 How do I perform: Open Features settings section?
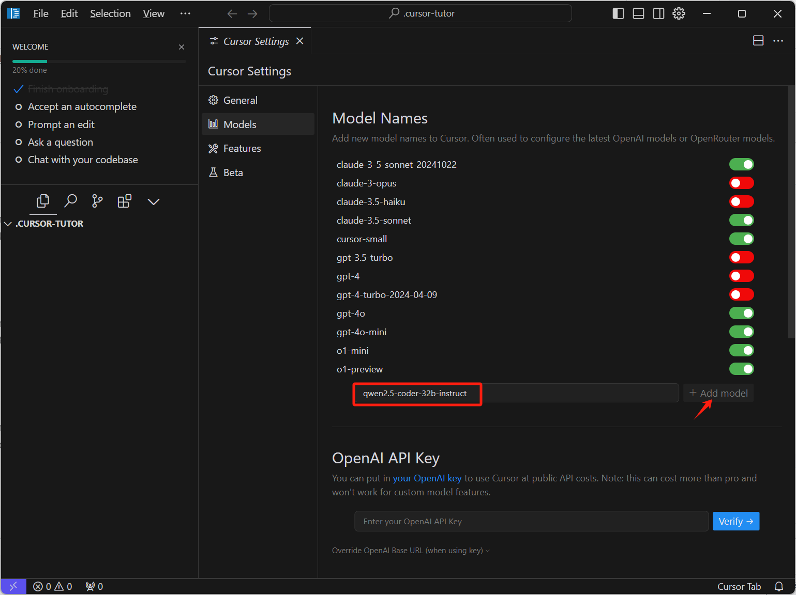(258, 148)
